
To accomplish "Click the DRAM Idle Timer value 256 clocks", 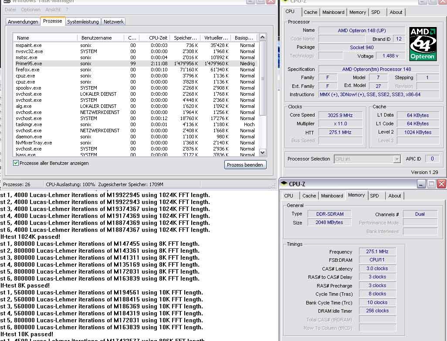I will (x=377, y=311).
